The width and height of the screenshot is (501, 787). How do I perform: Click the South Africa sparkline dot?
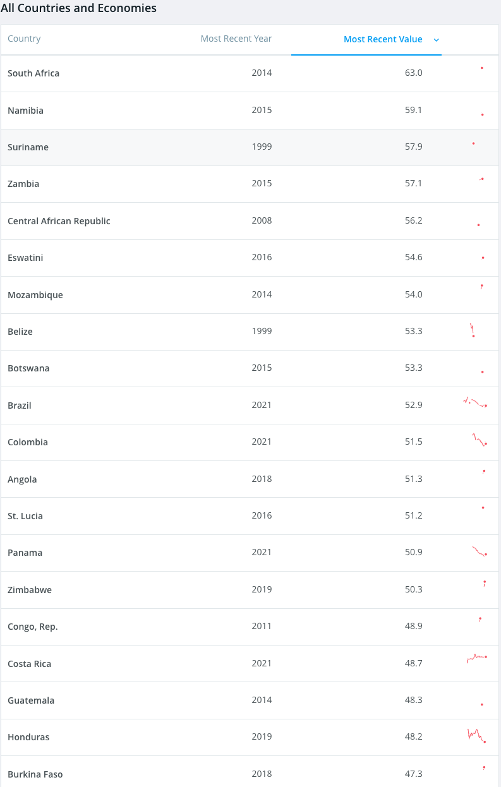[x=482, y=68]
